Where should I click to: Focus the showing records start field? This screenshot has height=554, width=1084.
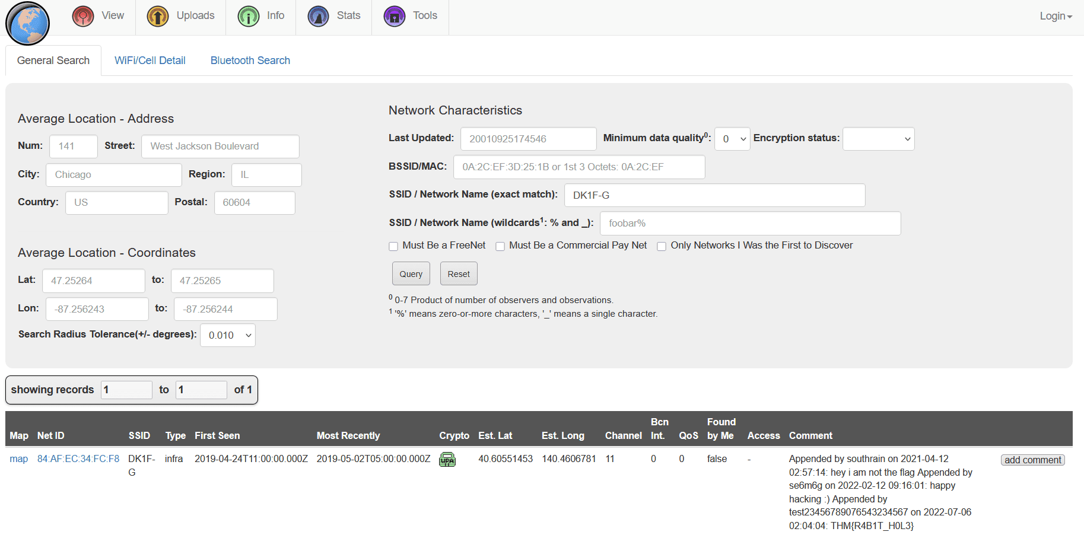(126, 390)
